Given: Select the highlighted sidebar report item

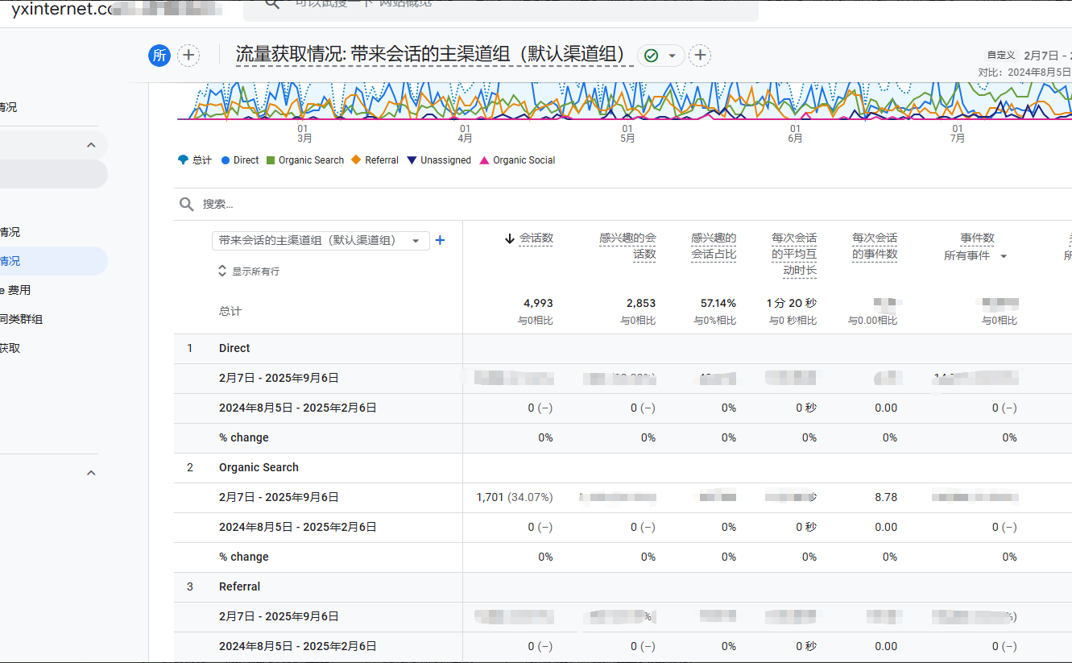Looking at the screenshot, I should coord(48,261).
